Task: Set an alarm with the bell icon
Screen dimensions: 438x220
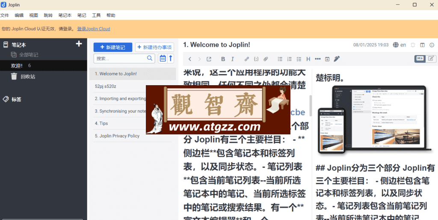Action: [413, 45]
